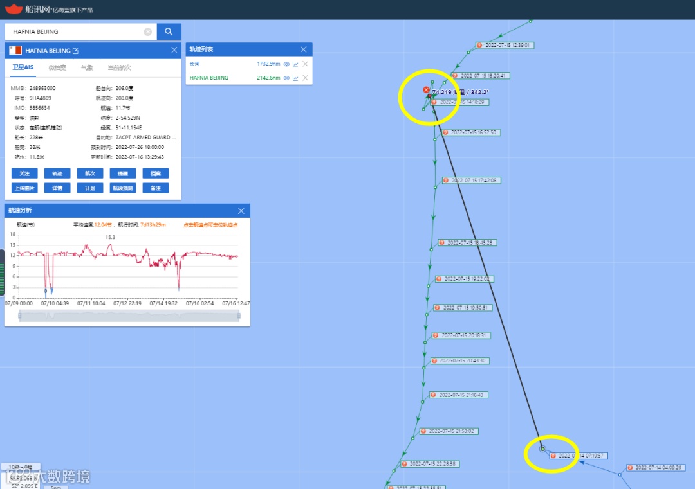
Task: Open speed chart icon for HAFNIA BEIJING track
Action: click(295, 78)
